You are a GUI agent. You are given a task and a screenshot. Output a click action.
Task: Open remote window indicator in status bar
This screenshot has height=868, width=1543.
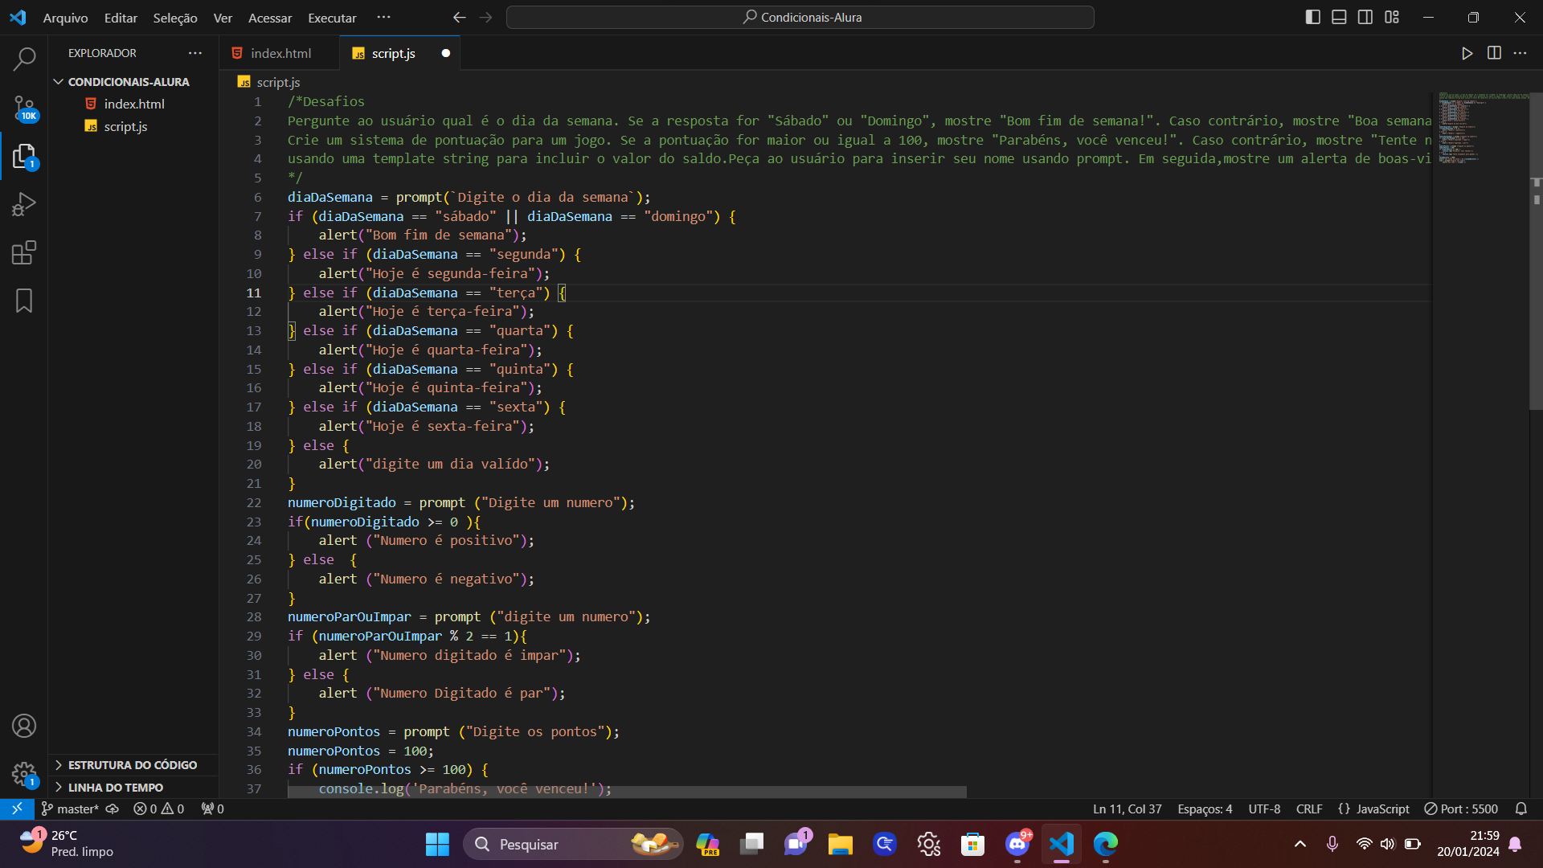tap(17, 809)
